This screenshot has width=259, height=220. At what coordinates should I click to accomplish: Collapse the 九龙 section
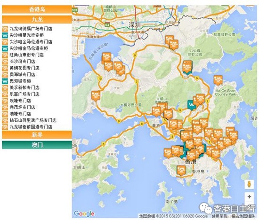point(37,19)
